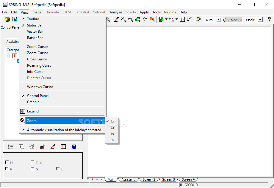Open the Plugins menu
Viewport: 274px width, 188px height.
tap(170, 12)
